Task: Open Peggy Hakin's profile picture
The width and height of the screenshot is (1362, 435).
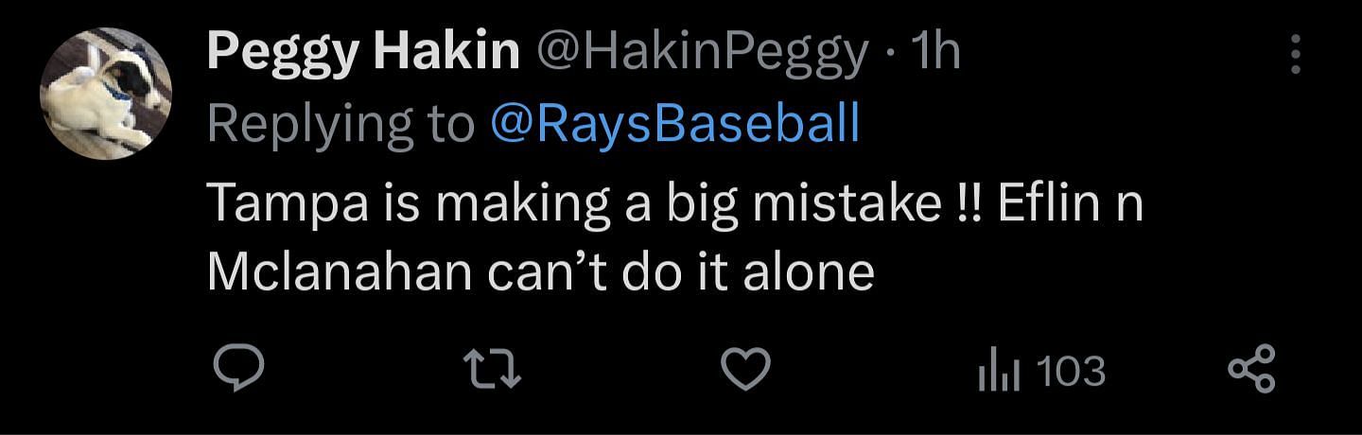Action: point(105,93)
